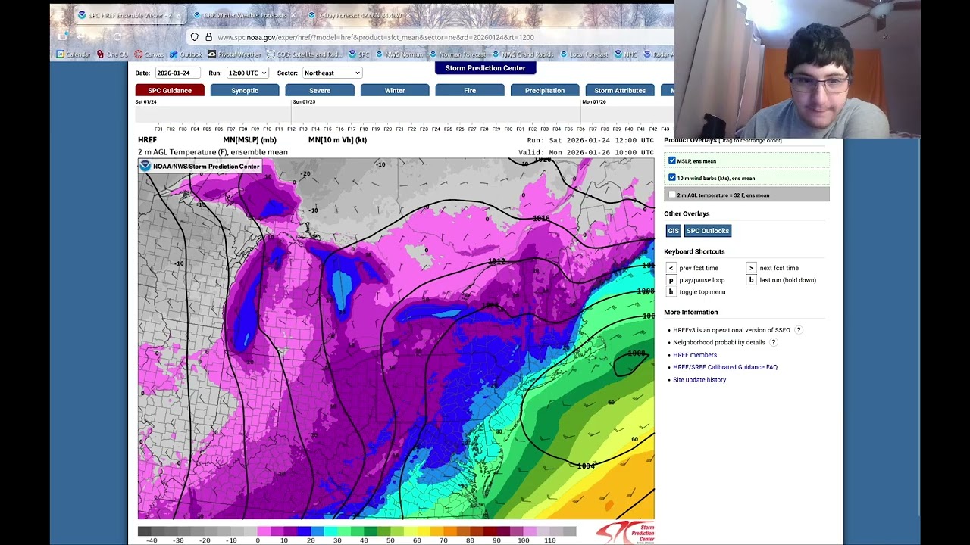Click the SPC Outlooks button
The height and width of the screenshot is (545, 970).
(708, 231)
